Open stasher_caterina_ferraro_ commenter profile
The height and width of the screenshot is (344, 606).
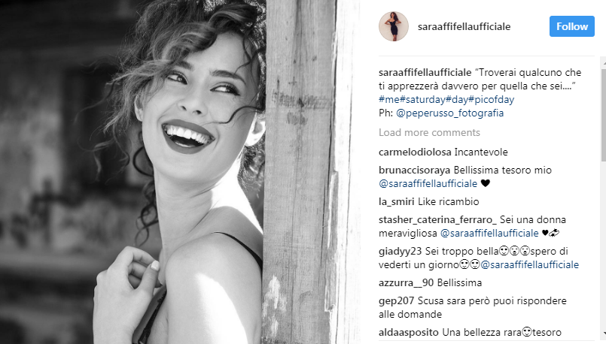click(437, 220)
